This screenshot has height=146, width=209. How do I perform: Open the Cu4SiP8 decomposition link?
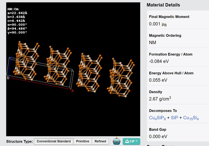(157, 118)
